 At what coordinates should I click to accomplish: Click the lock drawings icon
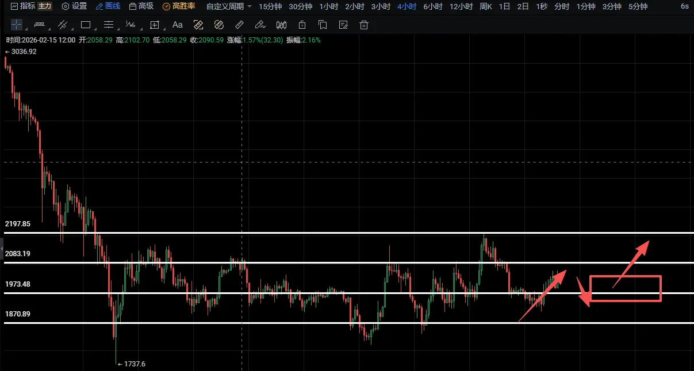(x=302, y=25)
